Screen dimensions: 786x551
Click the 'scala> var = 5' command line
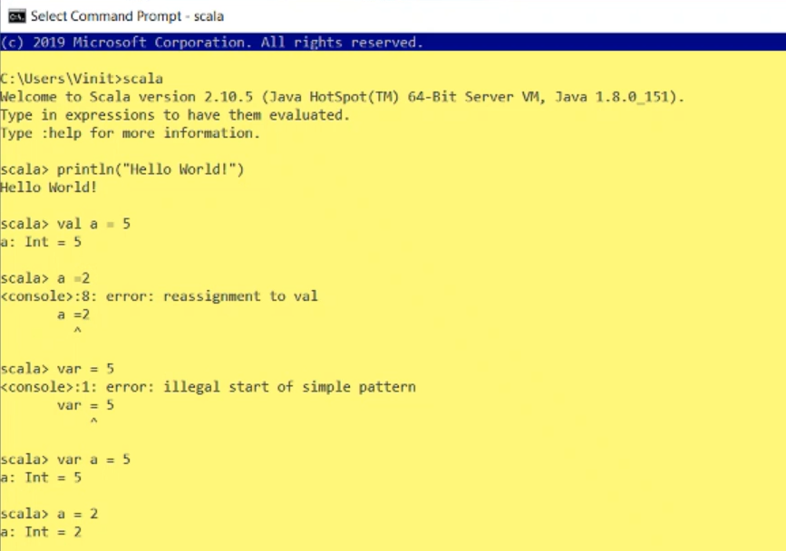pos(57,369)
